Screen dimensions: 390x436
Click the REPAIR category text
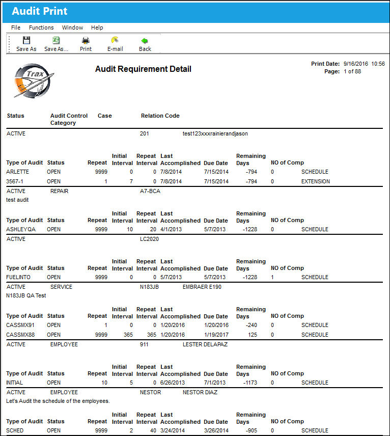[x=59, y=191]
